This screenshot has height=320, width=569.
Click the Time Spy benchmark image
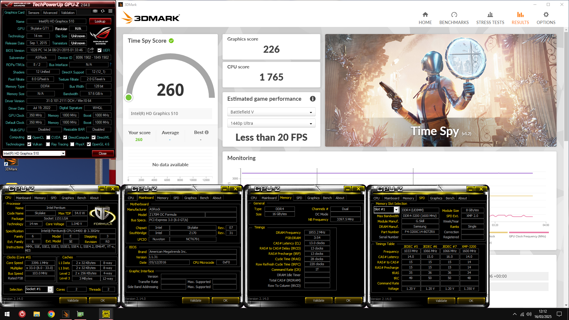pyautogui.click(x=440, y=90)
